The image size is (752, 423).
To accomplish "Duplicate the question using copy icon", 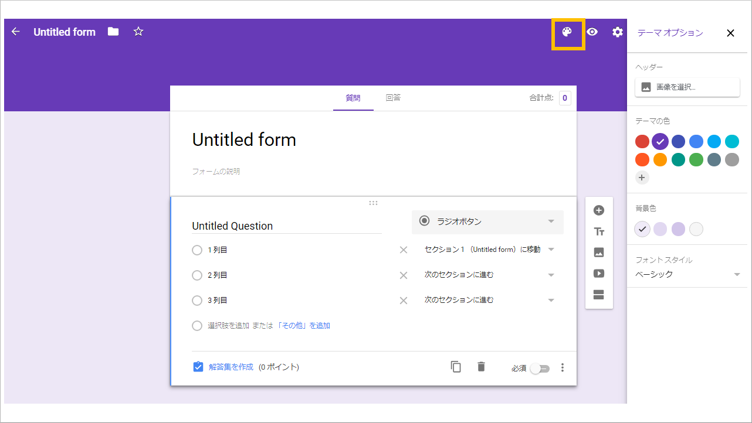I will tap(456, 366).
